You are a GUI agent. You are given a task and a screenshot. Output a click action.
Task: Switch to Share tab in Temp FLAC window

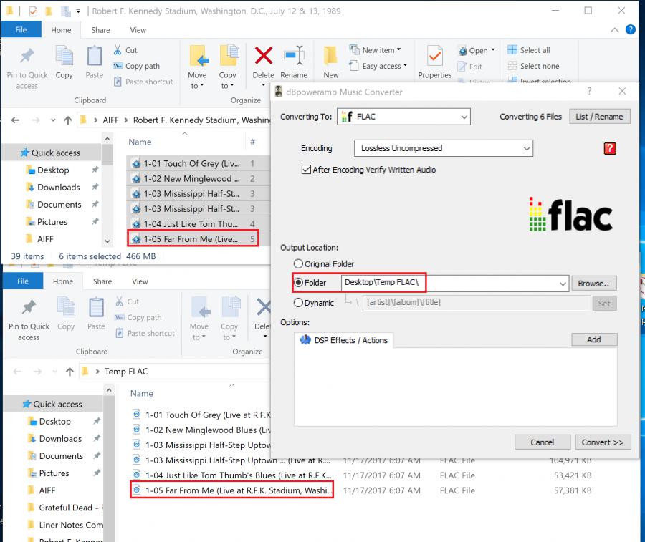point(102,281)
